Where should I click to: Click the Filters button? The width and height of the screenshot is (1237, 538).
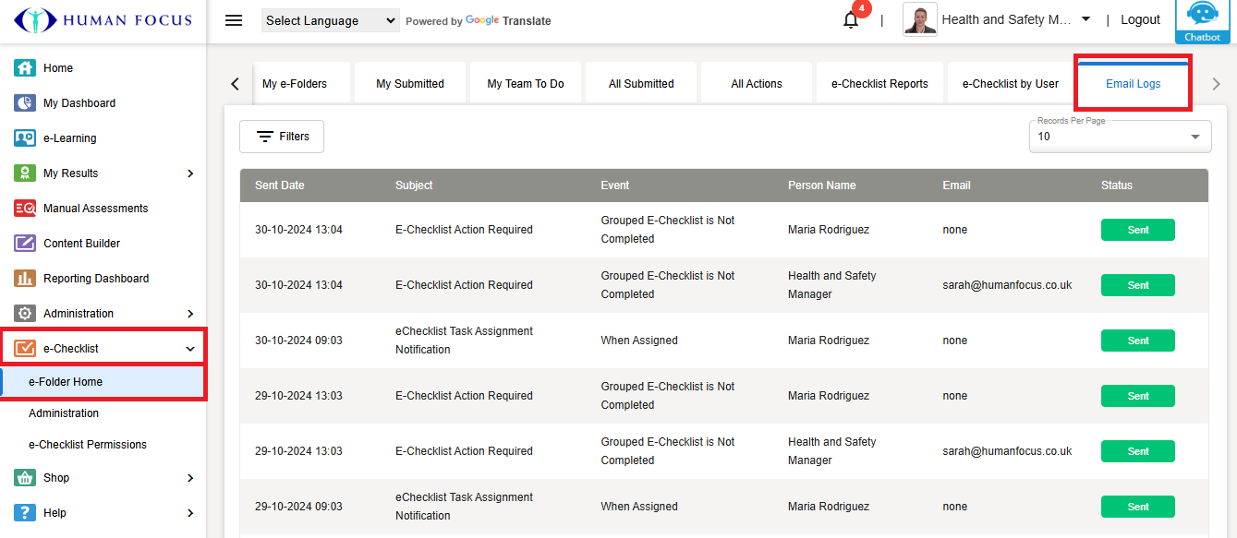tap(282, 137)
